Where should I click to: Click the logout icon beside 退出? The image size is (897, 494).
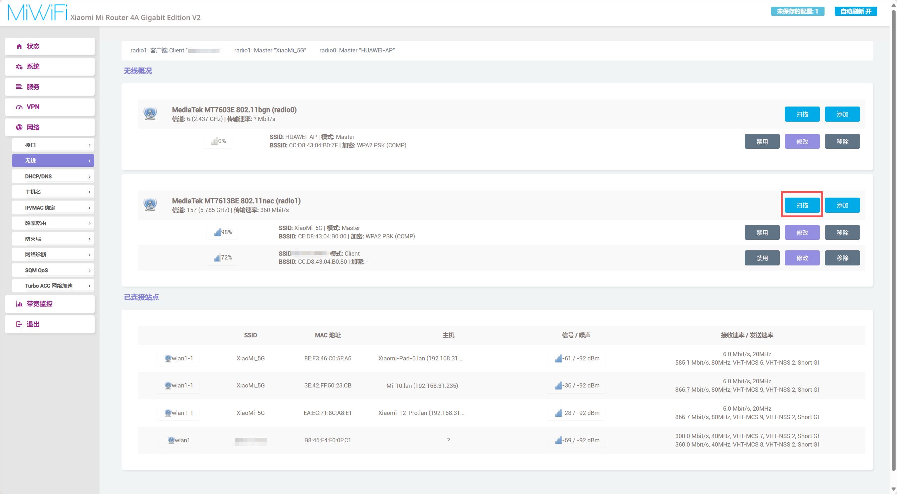point(19,324)
